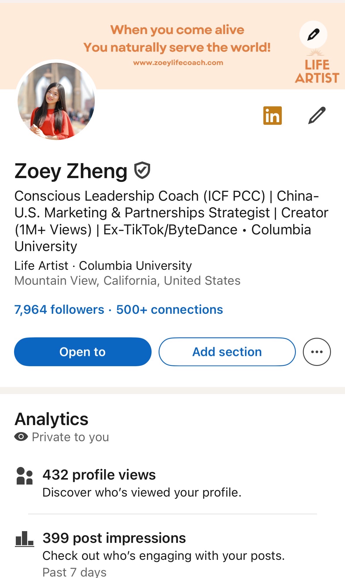Open Zoey Zheng's profile photo
The width and height of the screenshot is (345, 578).
click(56, 101)
